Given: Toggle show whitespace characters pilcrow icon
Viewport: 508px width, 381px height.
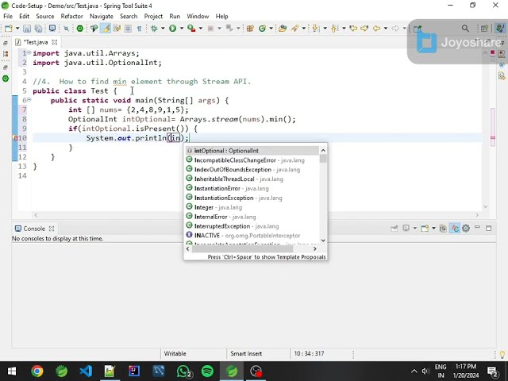Looking at the screenshot, I should point(140,29).
